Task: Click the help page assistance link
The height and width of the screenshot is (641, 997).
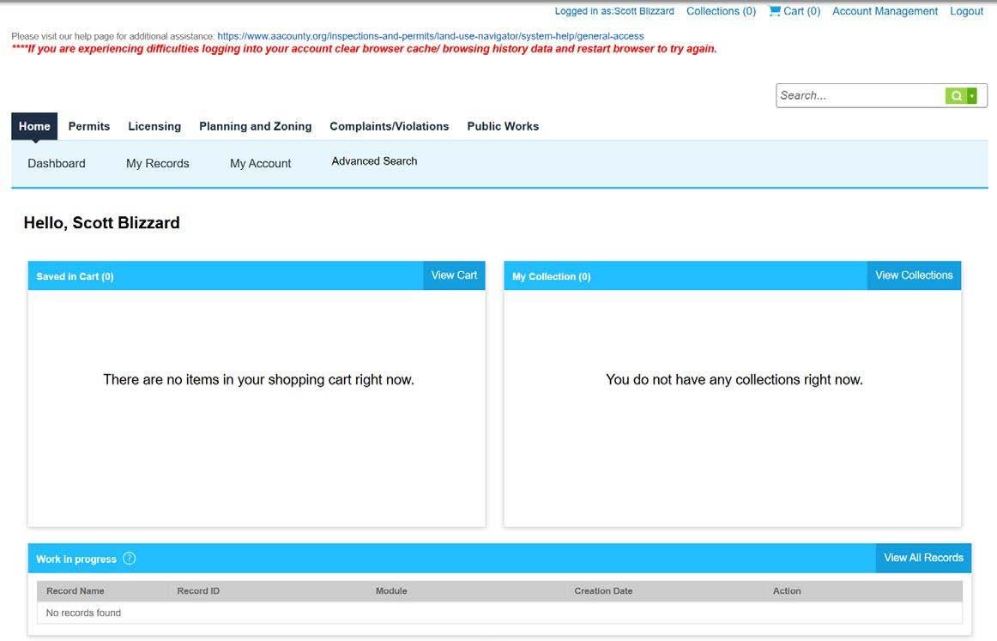Action: point(430,36)
